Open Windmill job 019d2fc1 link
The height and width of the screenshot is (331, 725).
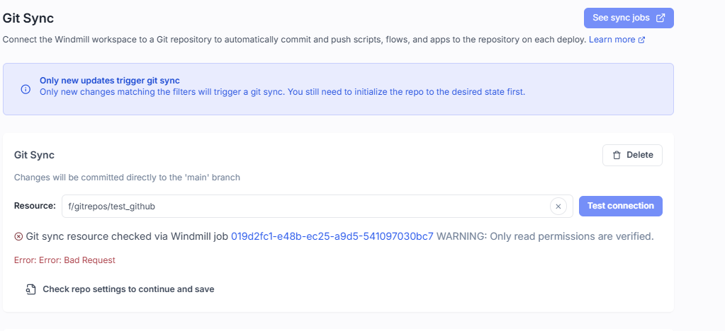click(332, 236)
